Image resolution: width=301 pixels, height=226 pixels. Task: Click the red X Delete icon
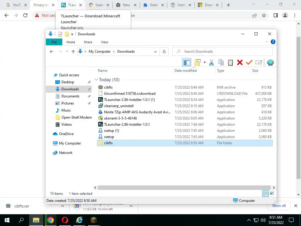pos(240,62)
